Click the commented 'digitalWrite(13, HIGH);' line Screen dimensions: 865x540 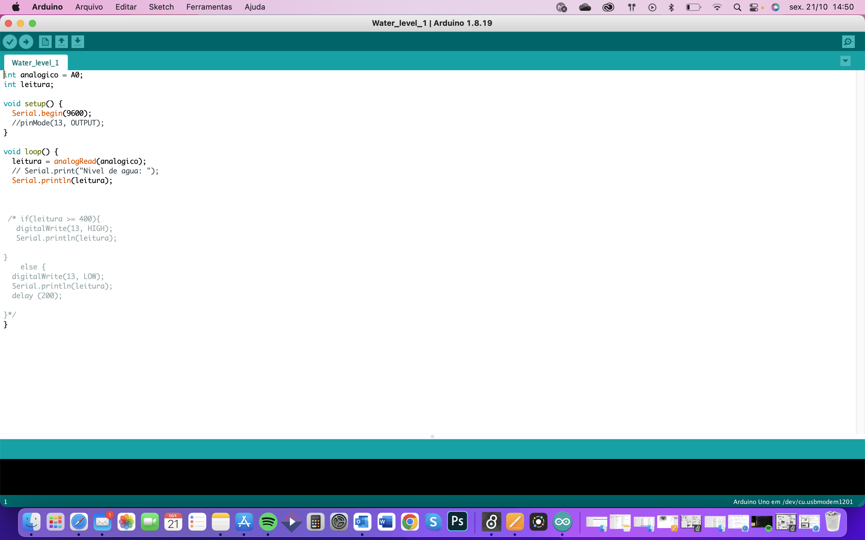64,228
